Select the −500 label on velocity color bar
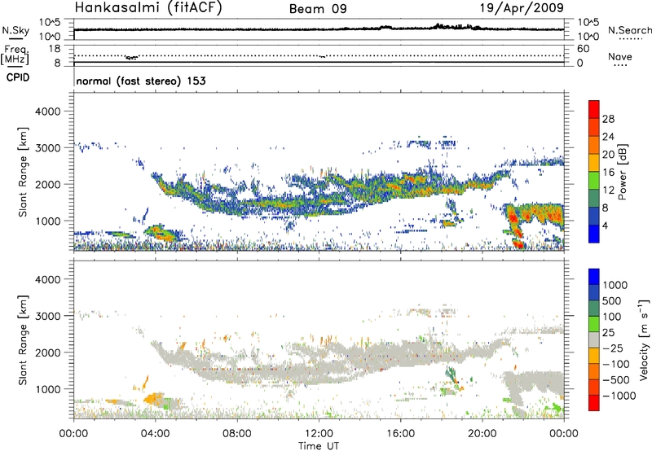 pos(615,379)
